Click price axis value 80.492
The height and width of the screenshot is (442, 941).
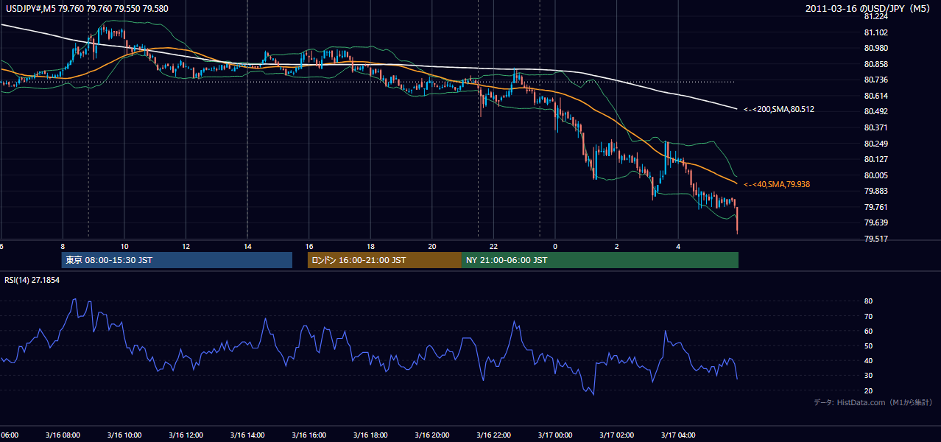tap(875, 111)
